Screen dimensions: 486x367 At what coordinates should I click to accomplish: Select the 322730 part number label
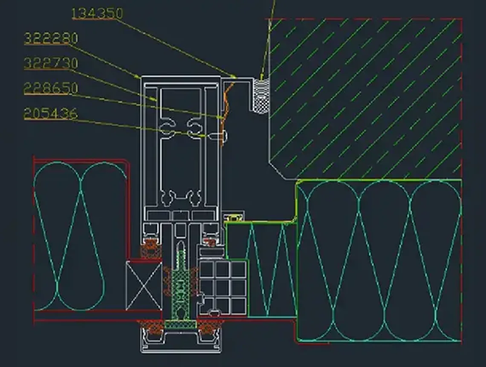point(51,63)
